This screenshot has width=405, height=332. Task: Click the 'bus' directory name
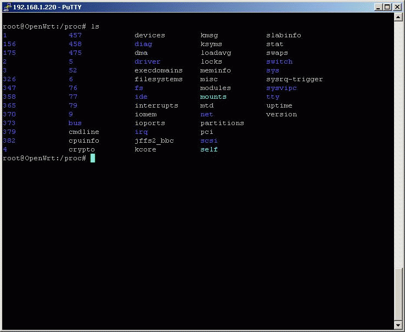tap(75, 123)
